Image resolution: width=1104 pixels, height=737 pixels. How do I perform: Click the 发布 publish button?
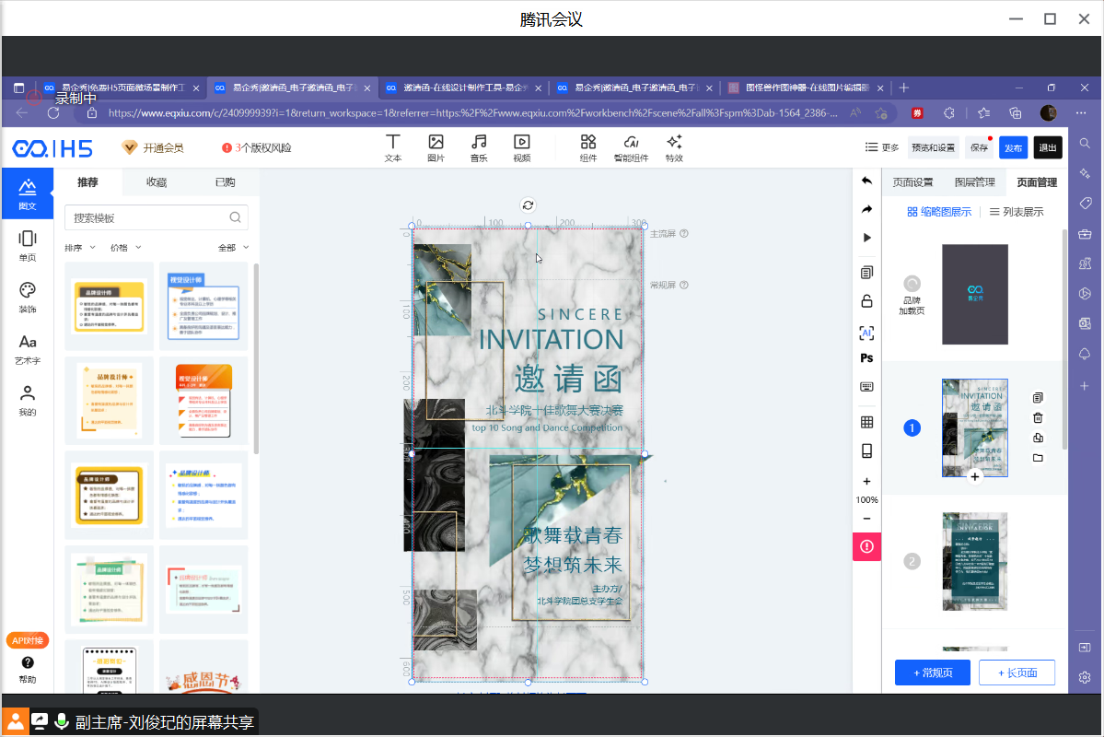pos(1013,147)
